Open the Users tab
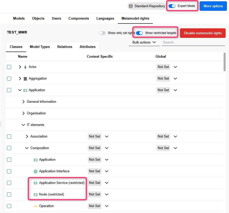The image size is (229, 213). [x=56, y=18]
